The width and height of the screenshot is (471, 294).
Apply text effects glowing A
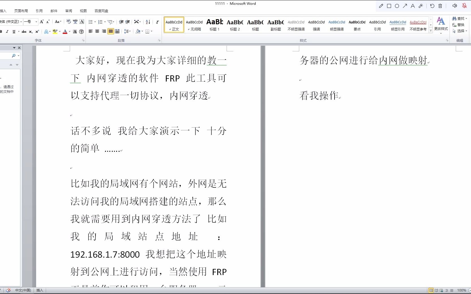click(46, 32)
